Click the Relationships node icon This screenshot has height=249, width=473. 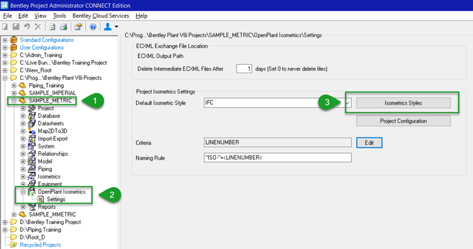click(32, 154)
